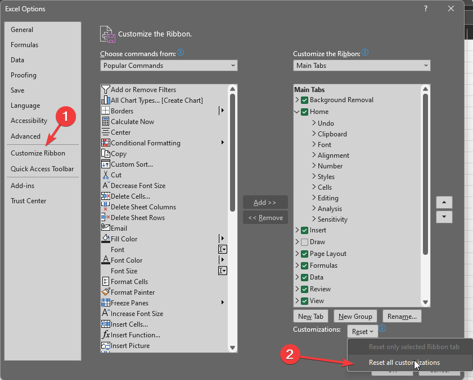Enable the Draw tab checkbox
Screen dimensions: 473x380
(x=304, y=242)
